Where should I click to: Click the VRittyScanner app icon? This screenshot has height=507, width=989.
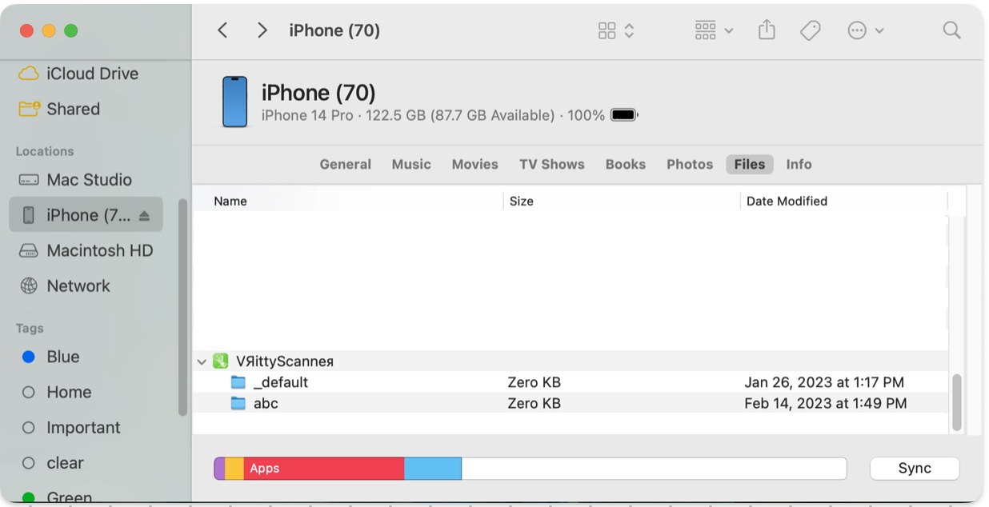[221, 361]
